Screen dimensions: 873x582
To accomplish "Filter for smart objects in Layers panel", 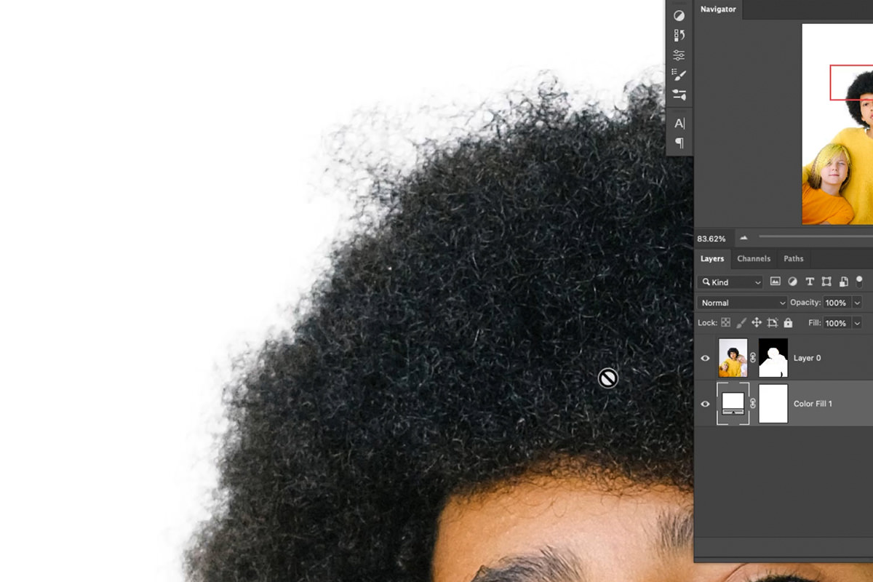I will click(x=845, y=282).
